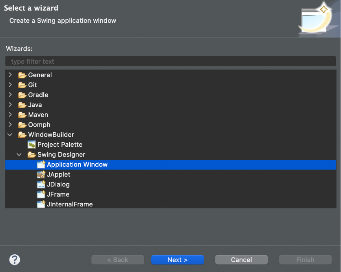Click the JFrame wizard icon

pyautogui.click(x=41, y=194)
